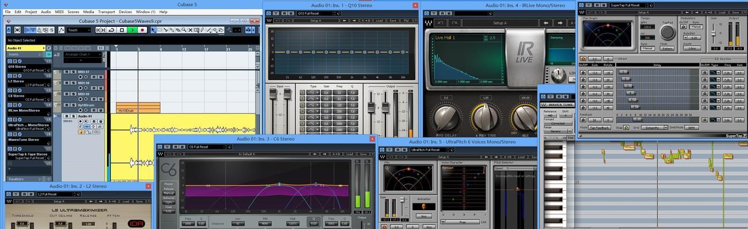Select the Zoom magnifier tool
Viewport: 748px width, 229px height.
pos(184,30)
